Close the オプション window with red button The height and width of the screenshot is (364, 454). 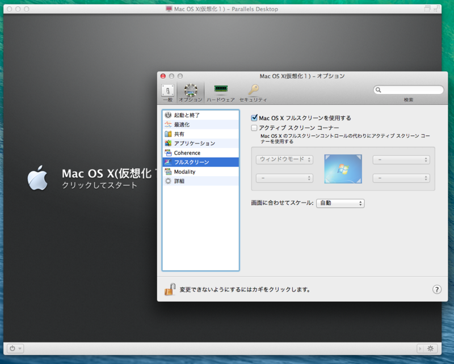[x=163, y=76]
